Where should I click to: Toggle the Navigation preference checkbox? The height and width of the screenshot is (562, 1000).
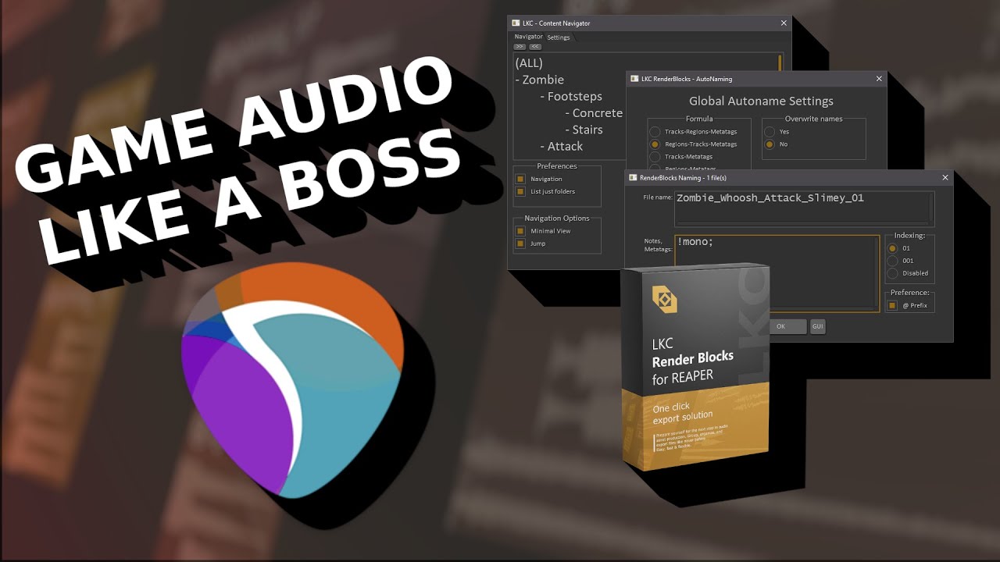520,179
